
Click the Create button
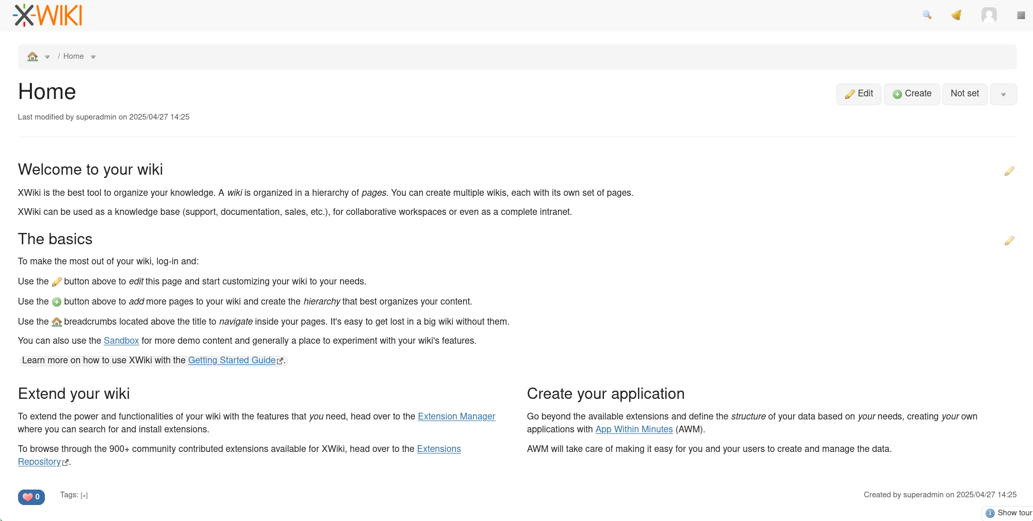pyautogui.click(x=912, y=94)
